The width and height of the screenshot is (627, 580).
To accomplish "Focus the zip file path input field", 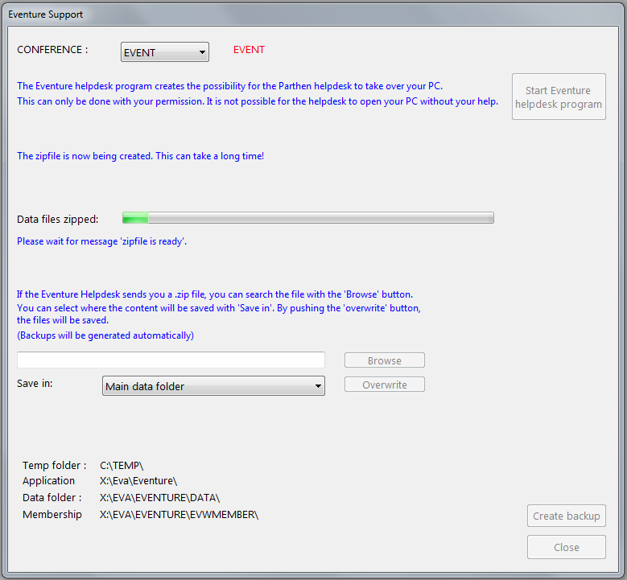I will (171, 360).
